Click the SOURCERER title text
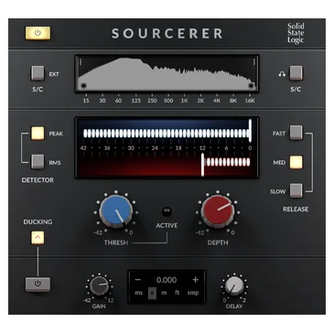334x334 pixels. coord(167,33)
